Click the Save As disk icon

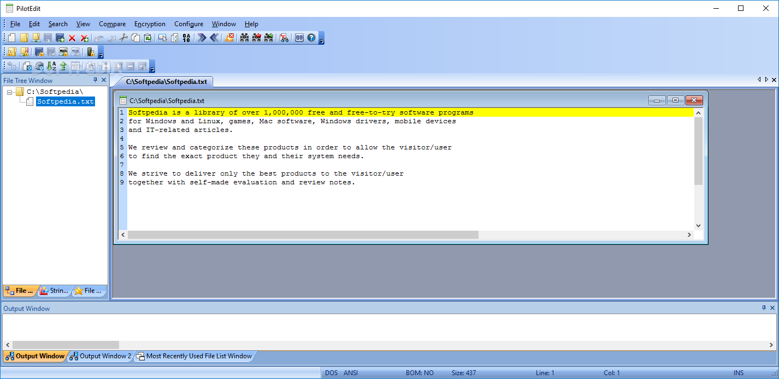coord(60,38)
